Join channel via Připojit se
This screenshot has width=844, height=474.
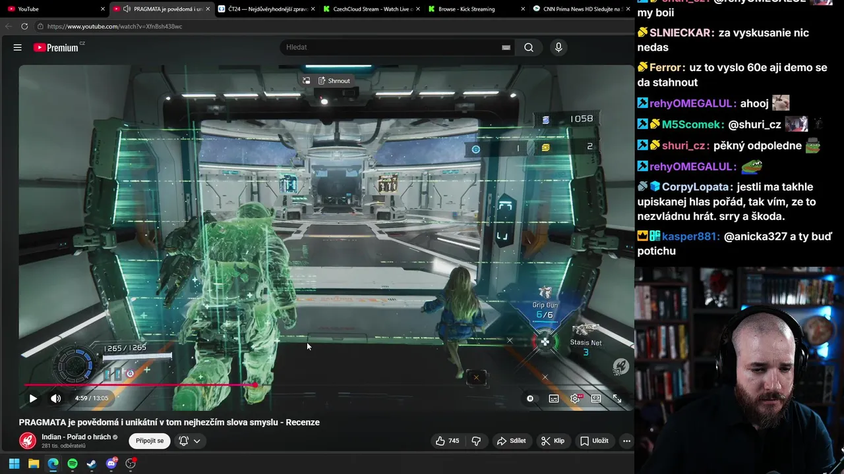150,441
